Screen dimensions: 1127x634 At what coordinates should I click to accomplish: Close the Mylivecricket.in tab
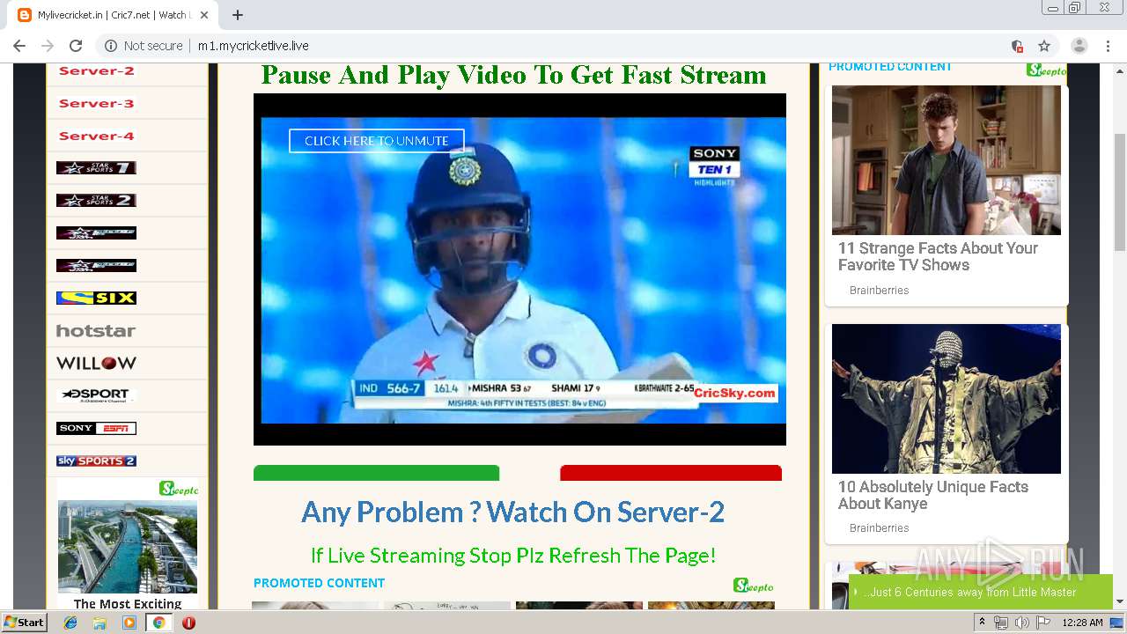pos(204,15)
